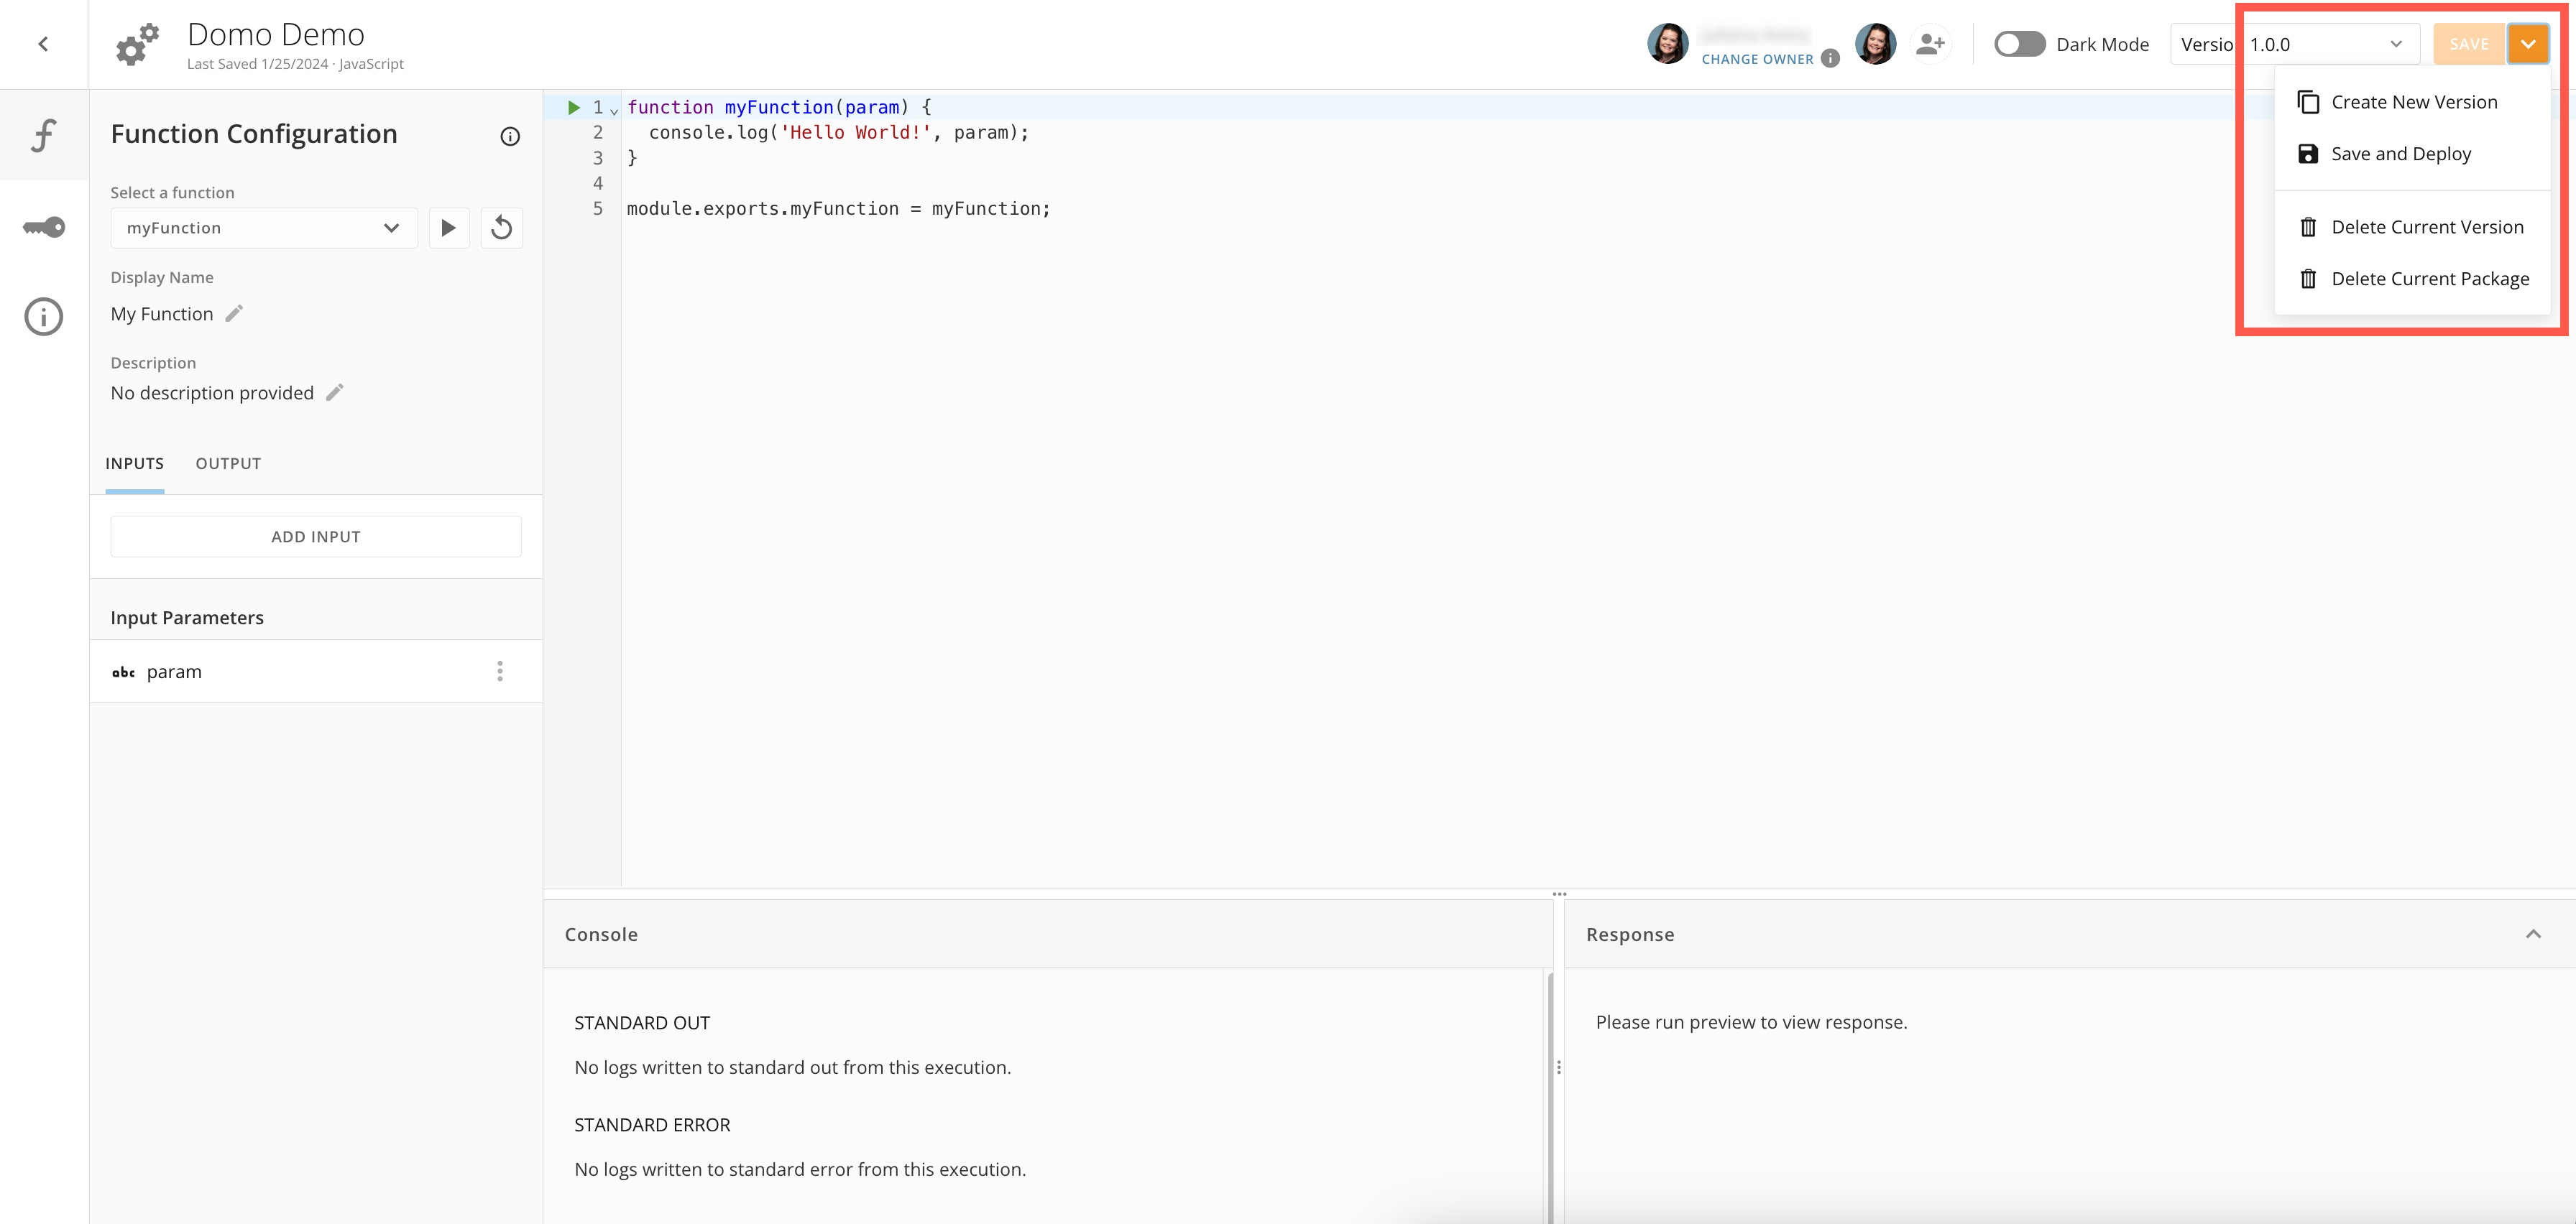Open the version 1.0.0 dropdown
Image resolution: width=2576 pixels, height=1224 pixels.
[2396, 43]
